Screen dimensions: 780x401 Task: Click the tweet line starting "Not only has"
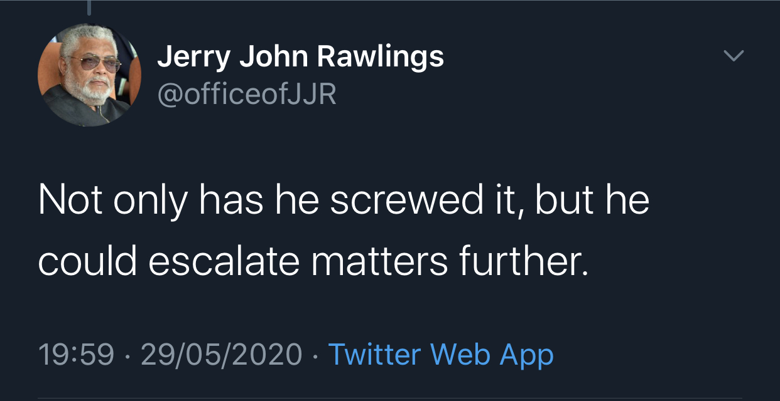click(344, 201)
